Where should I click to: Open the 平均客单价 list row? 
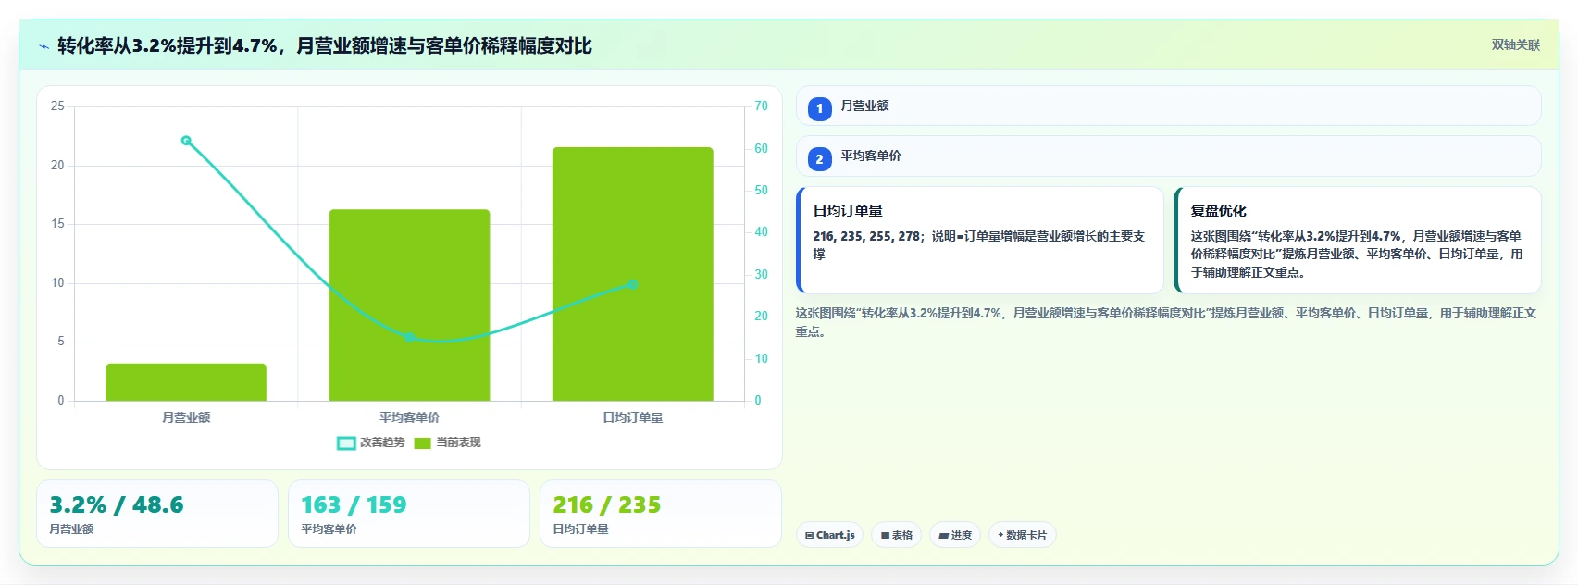[1168, 156]
